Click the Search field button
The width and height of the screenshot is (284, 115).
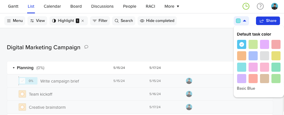tap(124, 21)
